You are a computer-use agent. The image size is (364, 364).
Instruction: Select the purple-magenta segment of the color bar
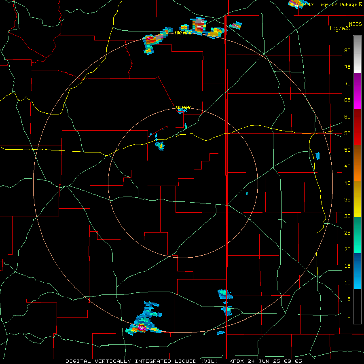point(357,91)
